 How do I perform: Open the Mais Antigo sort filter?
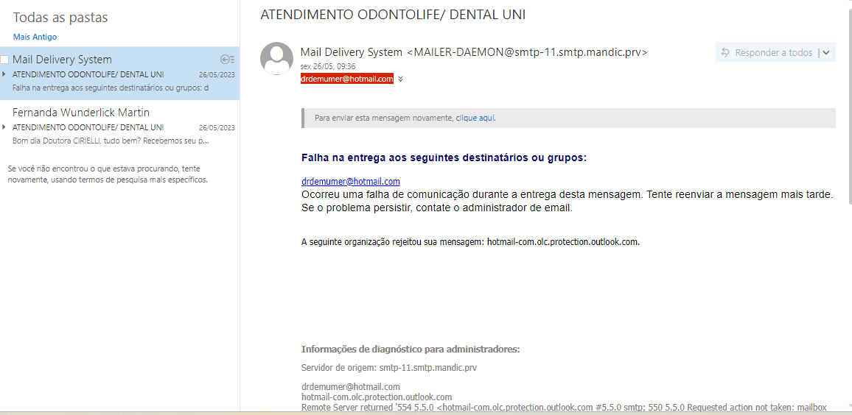coord(35,37)
